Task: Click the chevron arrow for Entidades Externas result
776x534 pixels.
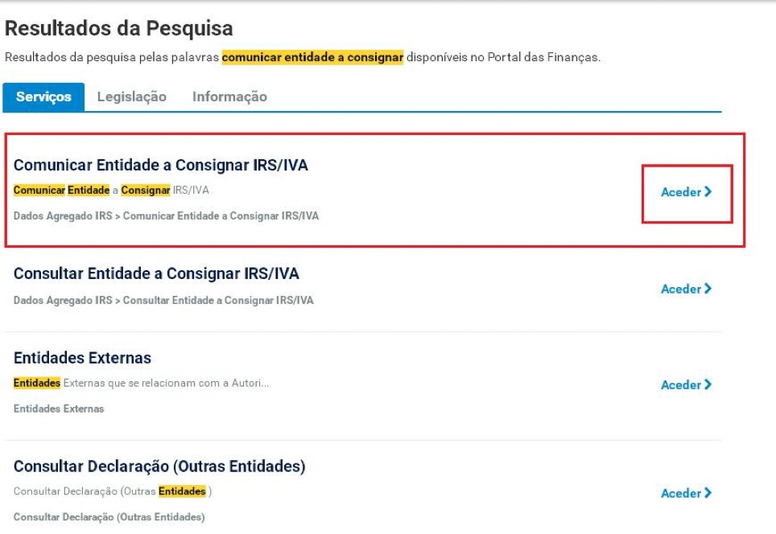Action: [x=708, y=384]
